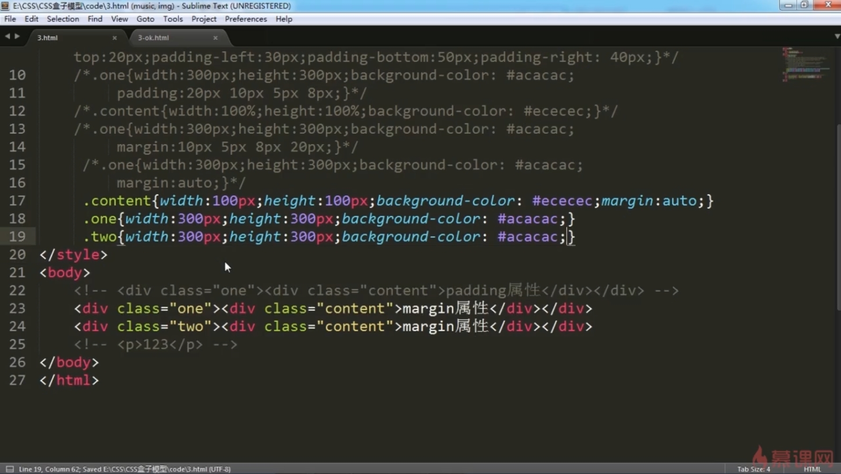Click the .content selector on line 17
841x474 pixels.
point(117,201)
